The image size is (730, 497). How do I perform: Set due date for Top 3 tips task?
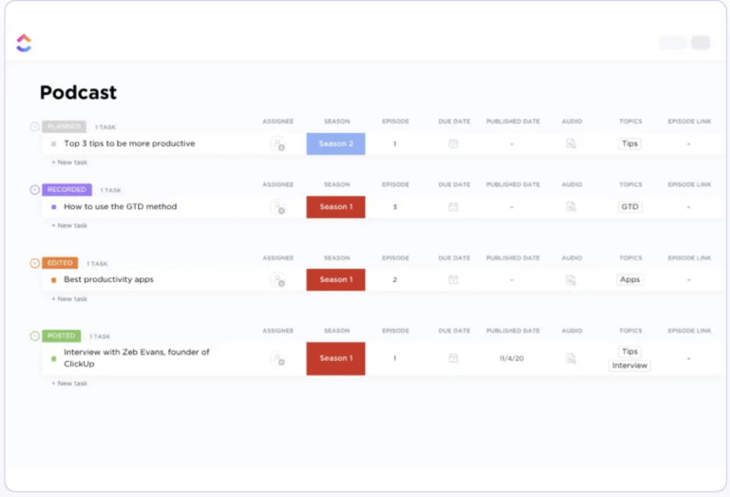coord(453,143)
